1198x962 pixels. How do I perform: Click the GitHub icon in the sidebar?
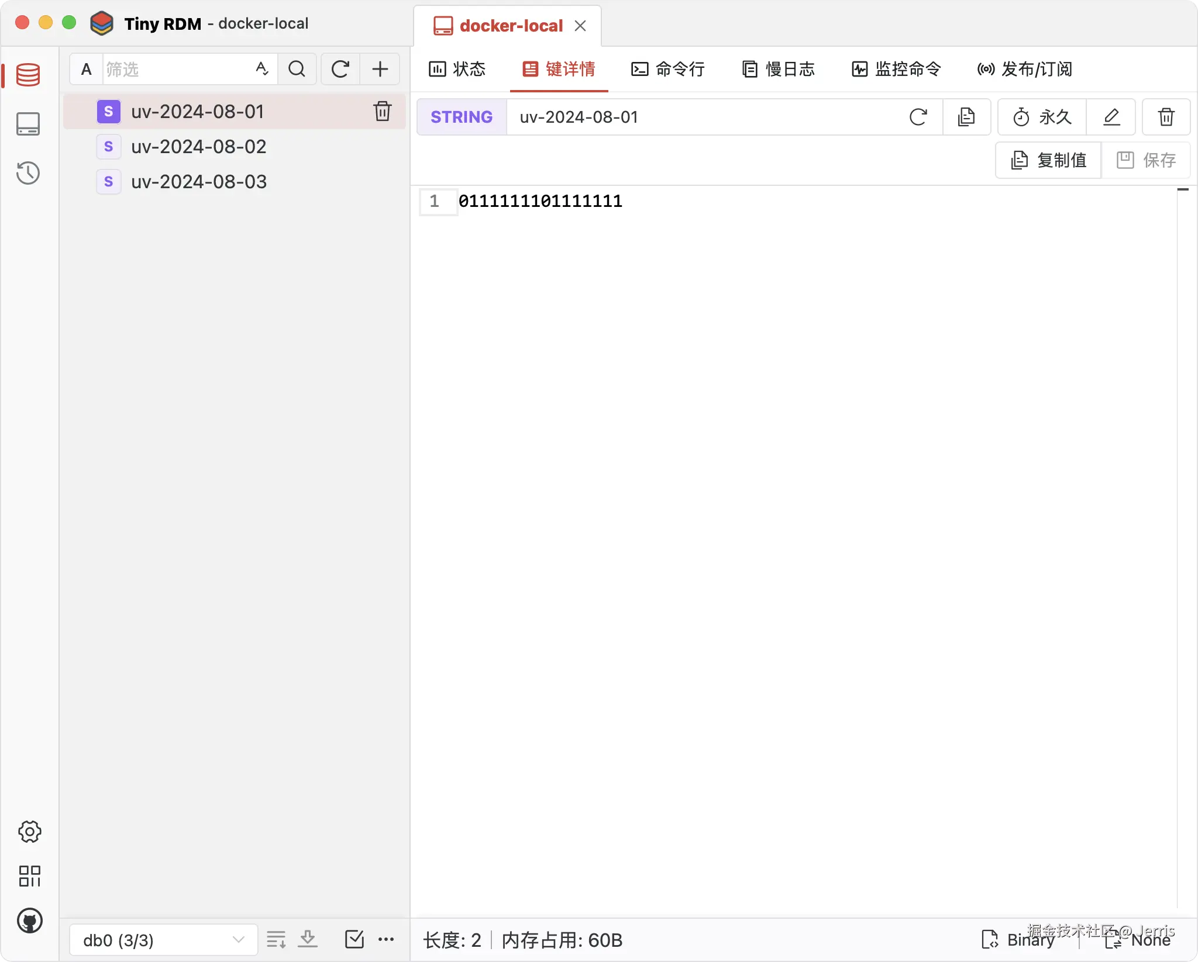29,921
